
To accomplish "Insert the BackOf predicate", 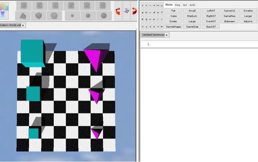I will click(x=211, y=26).
